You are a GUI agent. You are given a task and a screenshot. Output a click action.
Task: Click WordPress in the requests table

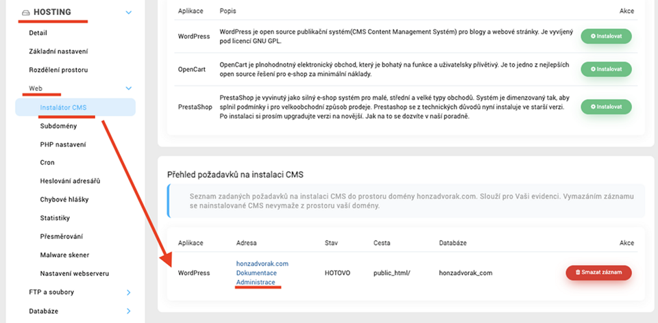pos(194,273)
